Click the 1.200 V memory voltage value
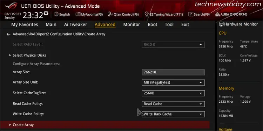The height and width of the screenshot is (131, 263). pyautogui.click(x=245, y=102)
